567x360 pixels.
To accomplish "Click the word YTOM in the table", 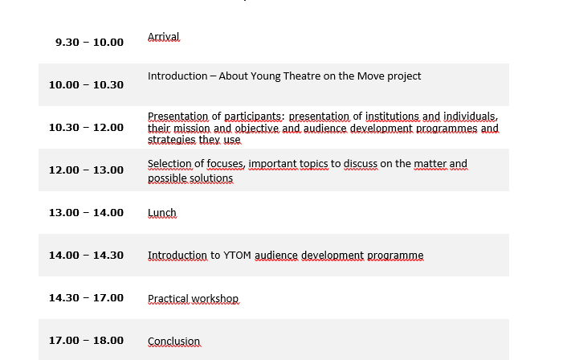I will point(237,256).
